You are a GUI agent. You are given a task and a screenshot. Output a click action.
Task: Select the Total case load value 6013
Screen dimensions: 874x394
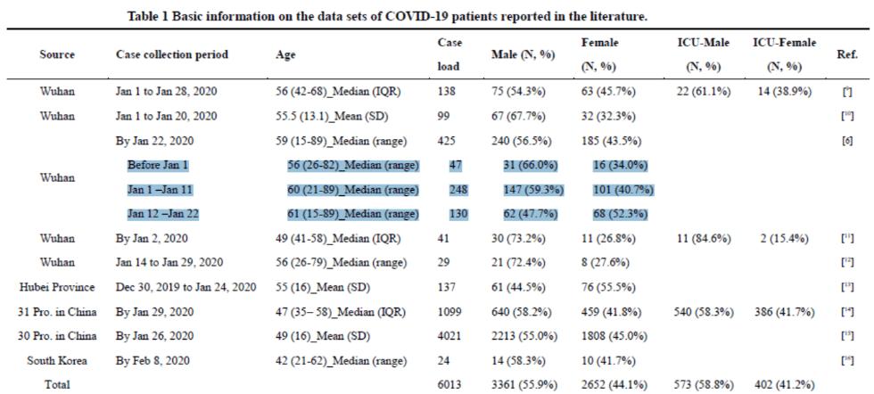tap(451, 384)
